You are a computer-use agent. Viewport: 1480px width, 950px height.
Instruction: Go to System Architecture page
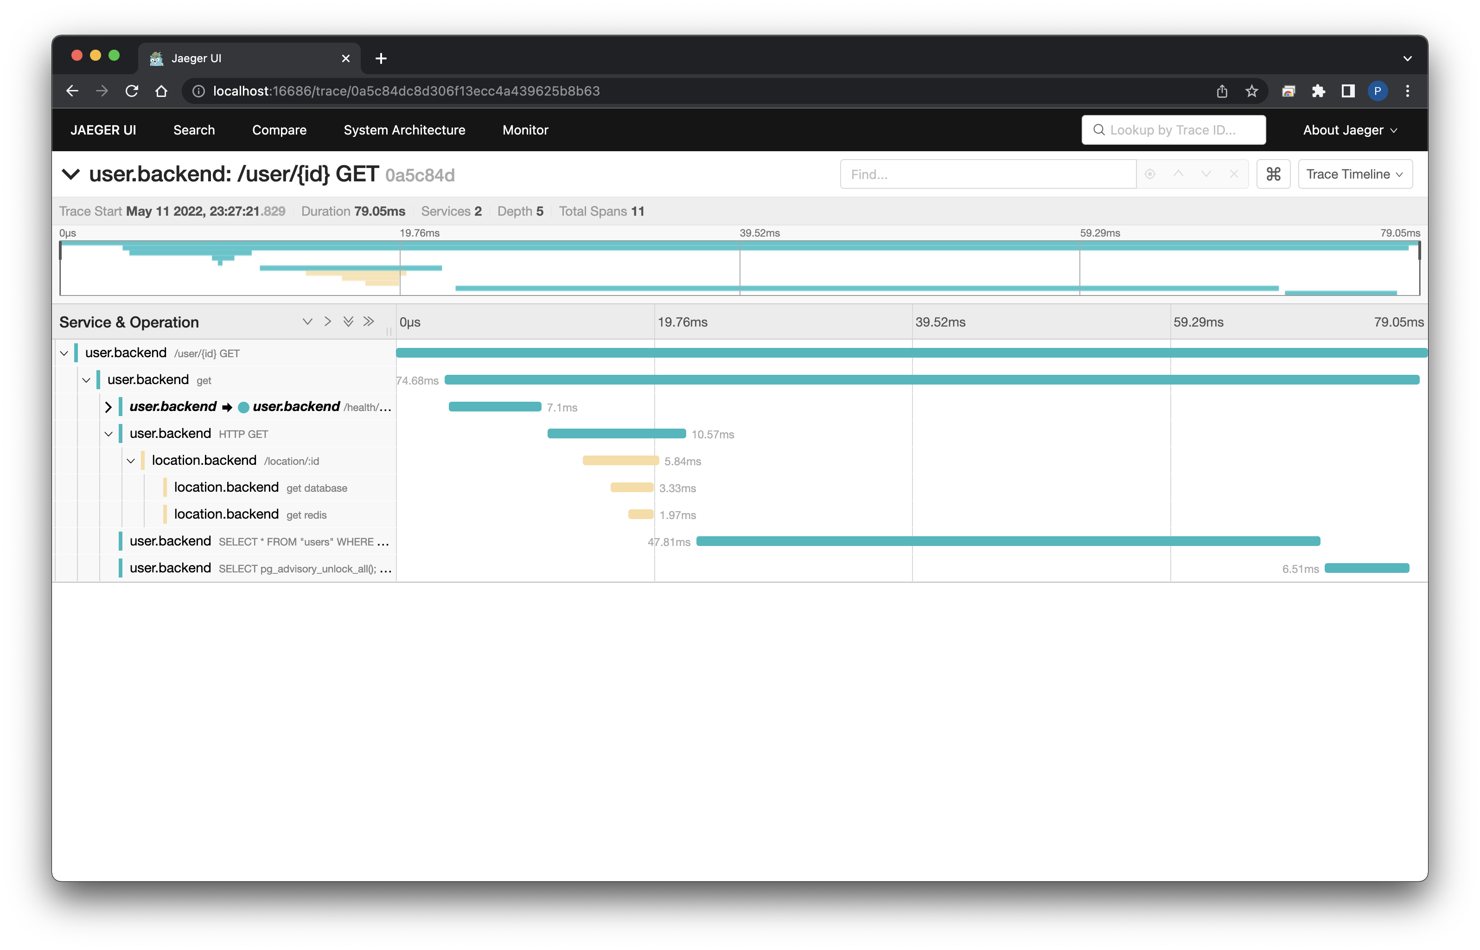pyautogui.click(x=404, y=130)
